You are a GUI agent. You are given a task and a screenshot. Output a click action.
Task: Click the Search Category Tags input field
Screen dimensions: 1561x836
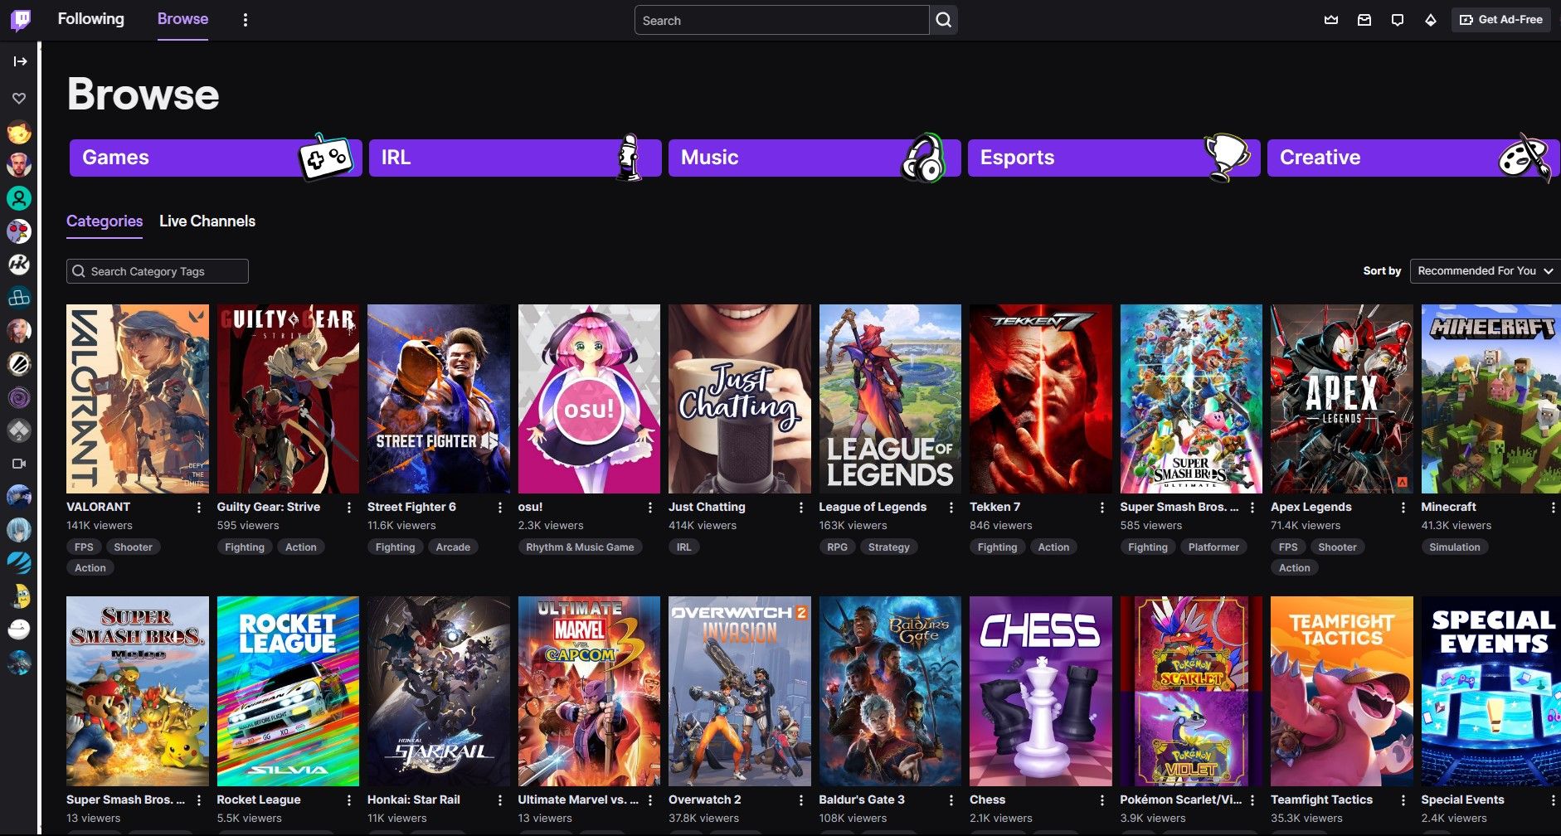[x=157, y=270]
